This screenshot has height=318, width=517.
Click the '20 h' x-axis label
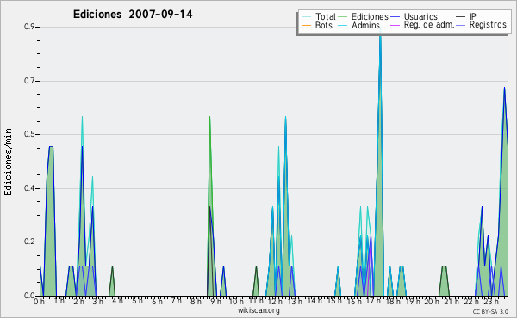tap(432, 301)
